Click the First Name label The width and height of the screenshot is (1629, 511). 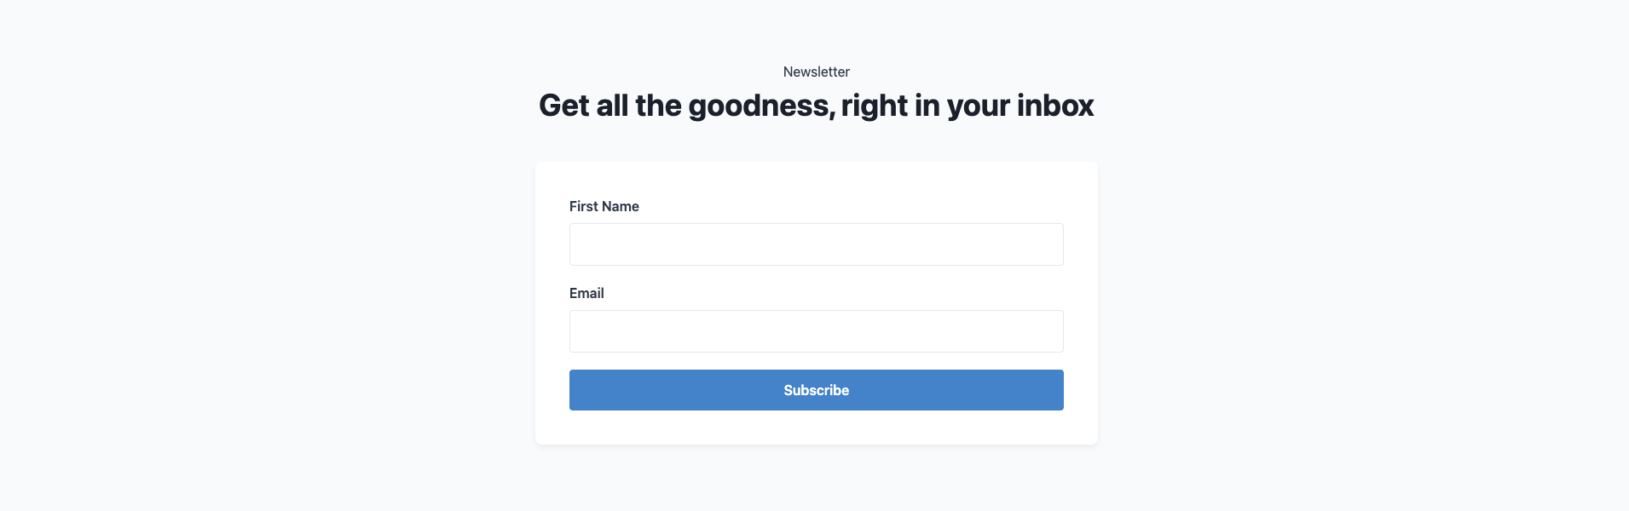[x=604, y=206]
